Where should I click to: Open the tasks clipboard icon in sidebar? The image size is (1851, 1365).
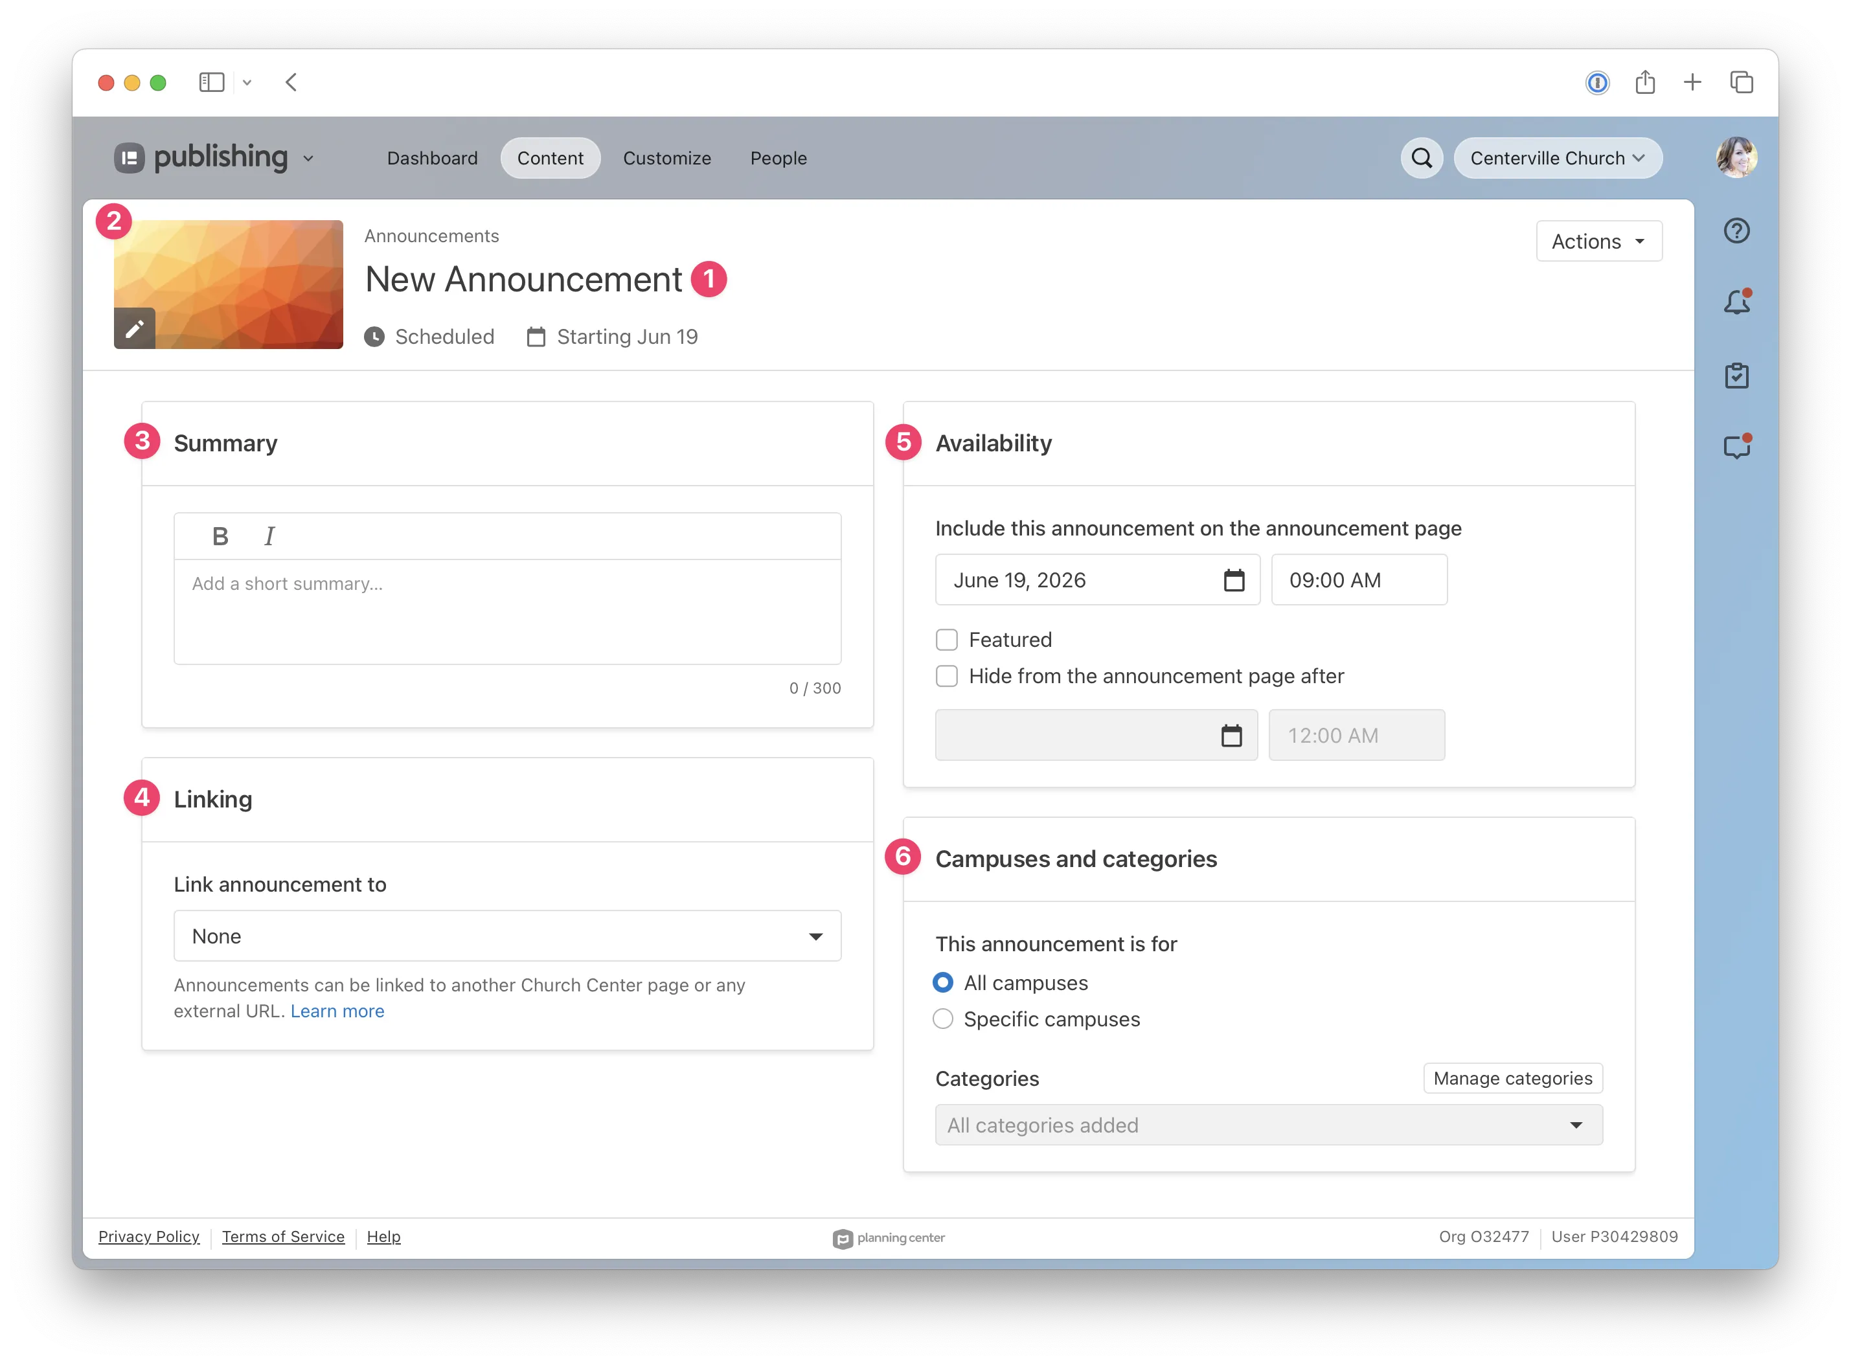(1736, 375)
